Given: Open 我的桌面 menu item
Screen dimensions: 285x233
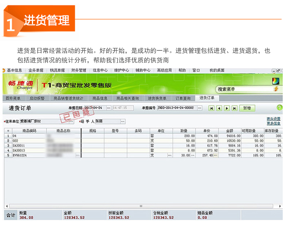Looking at the screenshot, I should pos(217,70).
